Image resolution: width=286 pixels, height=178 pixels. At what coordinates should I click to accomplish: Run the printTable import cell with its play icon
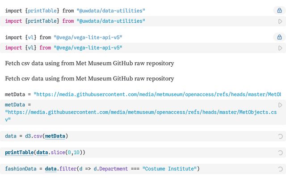tap(280, 21)
